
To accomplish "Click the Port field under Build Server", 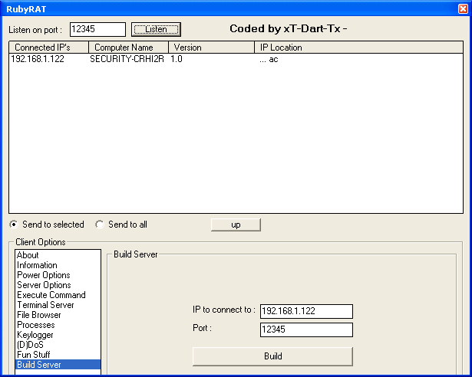I will coord(306,329).
